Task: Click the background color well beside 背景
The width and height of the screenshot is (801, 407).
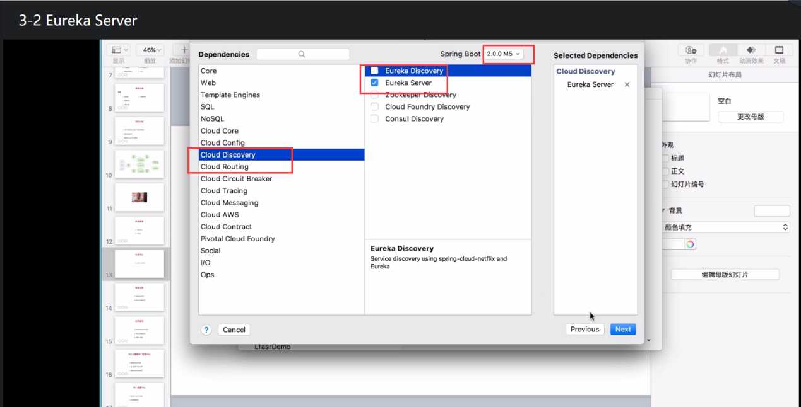Action: click(772, 211)
